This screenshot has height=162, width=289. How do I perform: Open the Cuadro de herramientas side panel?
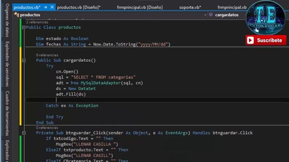click(7, 113)
